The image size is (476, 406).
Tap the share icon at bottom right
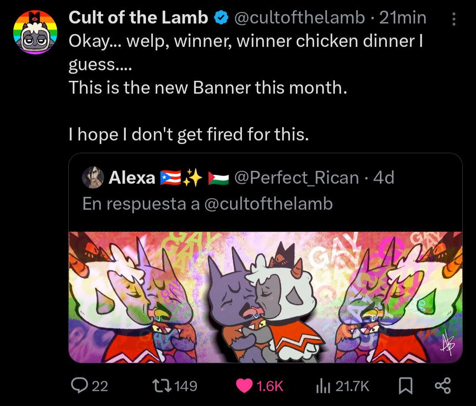(x=443, y=386)
